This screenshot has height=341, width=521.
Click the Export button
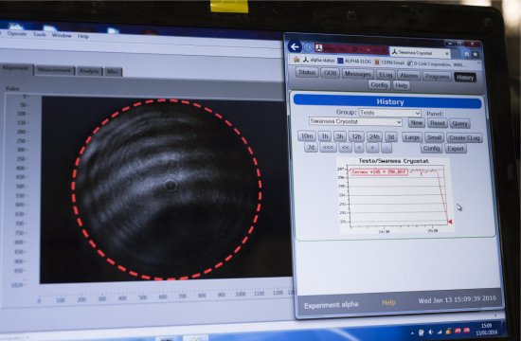(456, 149)
